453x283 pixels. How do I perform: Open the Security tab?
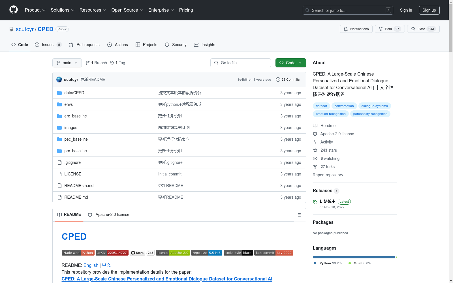point(176,45)
